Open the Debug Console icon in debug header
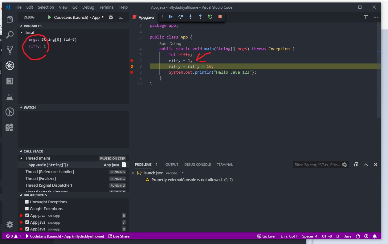Image resolution: width=388 pixels, height=244 pixels. [121, 17]
